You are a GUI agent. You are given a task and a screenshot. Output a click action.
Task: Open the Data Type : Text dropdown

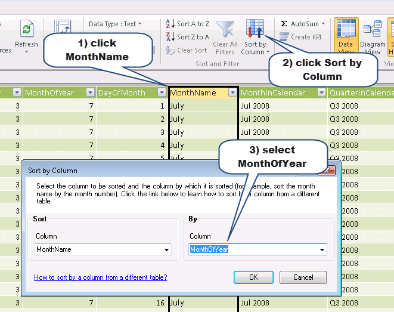pos(115,24)
